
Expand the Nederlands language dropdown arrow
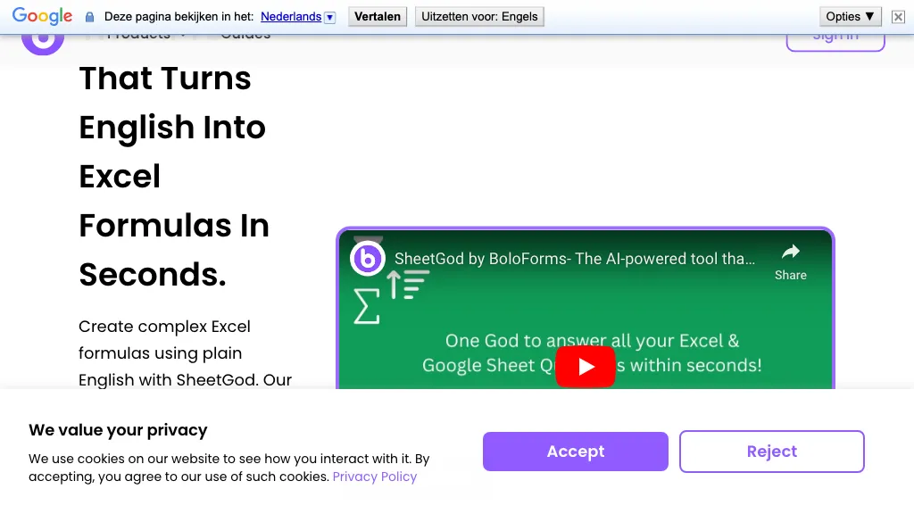[x=329, y=17]
